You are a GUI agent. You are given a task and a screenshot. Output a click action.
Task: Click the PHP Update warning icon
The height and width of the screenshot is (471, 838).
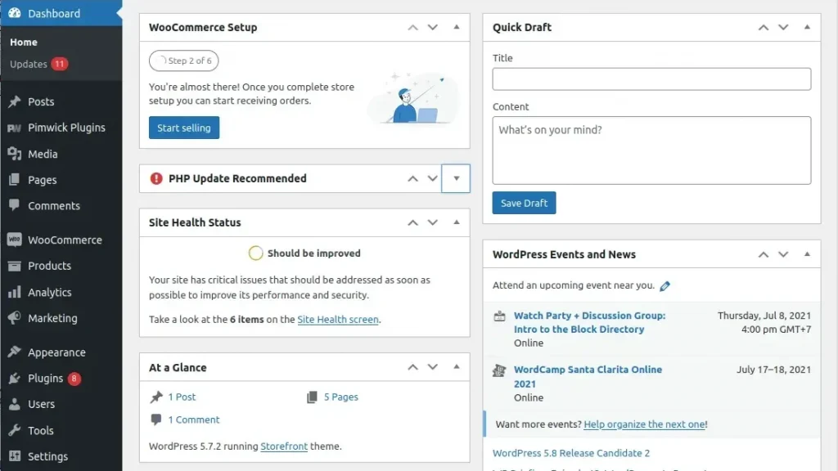[156, 178]
